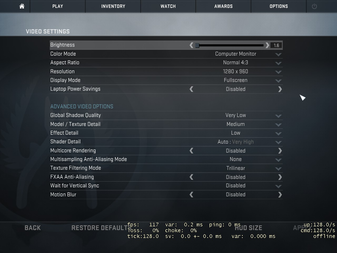Screen dimensions: 337x253
Task: Click the BACK button
Action: [x=33, y=228]
